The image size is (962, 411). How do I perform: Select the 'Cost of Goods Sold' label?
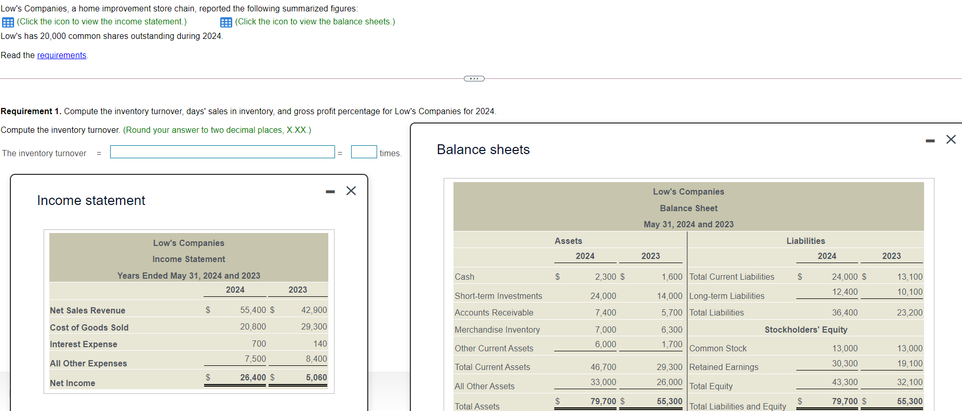[89, 327]
